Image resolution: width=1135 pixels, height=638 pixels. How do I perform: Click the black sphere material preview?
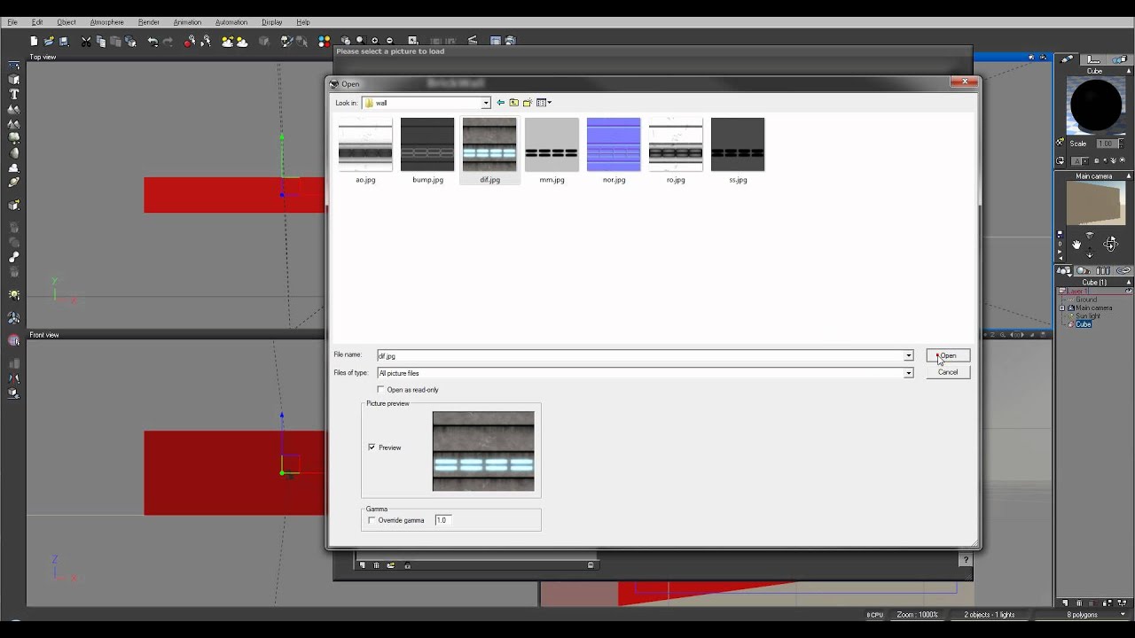1095,105
